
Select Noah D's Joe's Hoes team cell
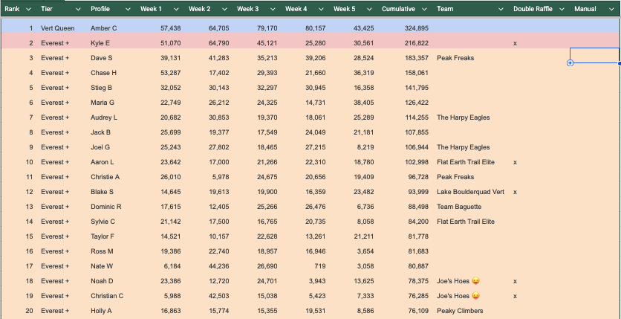coord(458,281)
